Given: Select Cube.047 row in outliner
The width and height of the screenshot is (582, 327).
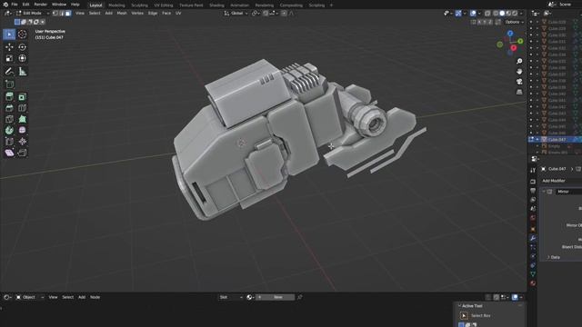Looking at the screenshot, I should (555, 139).
